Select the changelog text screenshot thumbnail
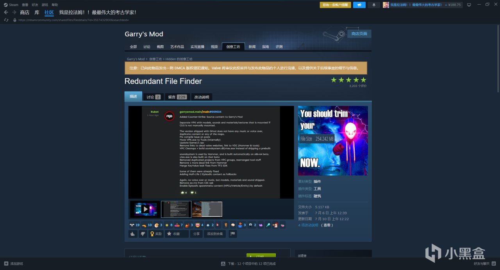The image size is (500, 270). pyautogui.click(x=176, y=209)
